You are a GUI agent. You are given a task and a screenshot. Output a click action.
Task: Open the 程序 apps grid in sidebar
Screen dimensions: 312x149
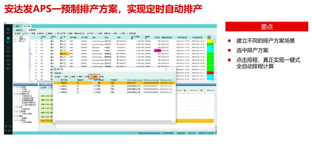(8, 29)
